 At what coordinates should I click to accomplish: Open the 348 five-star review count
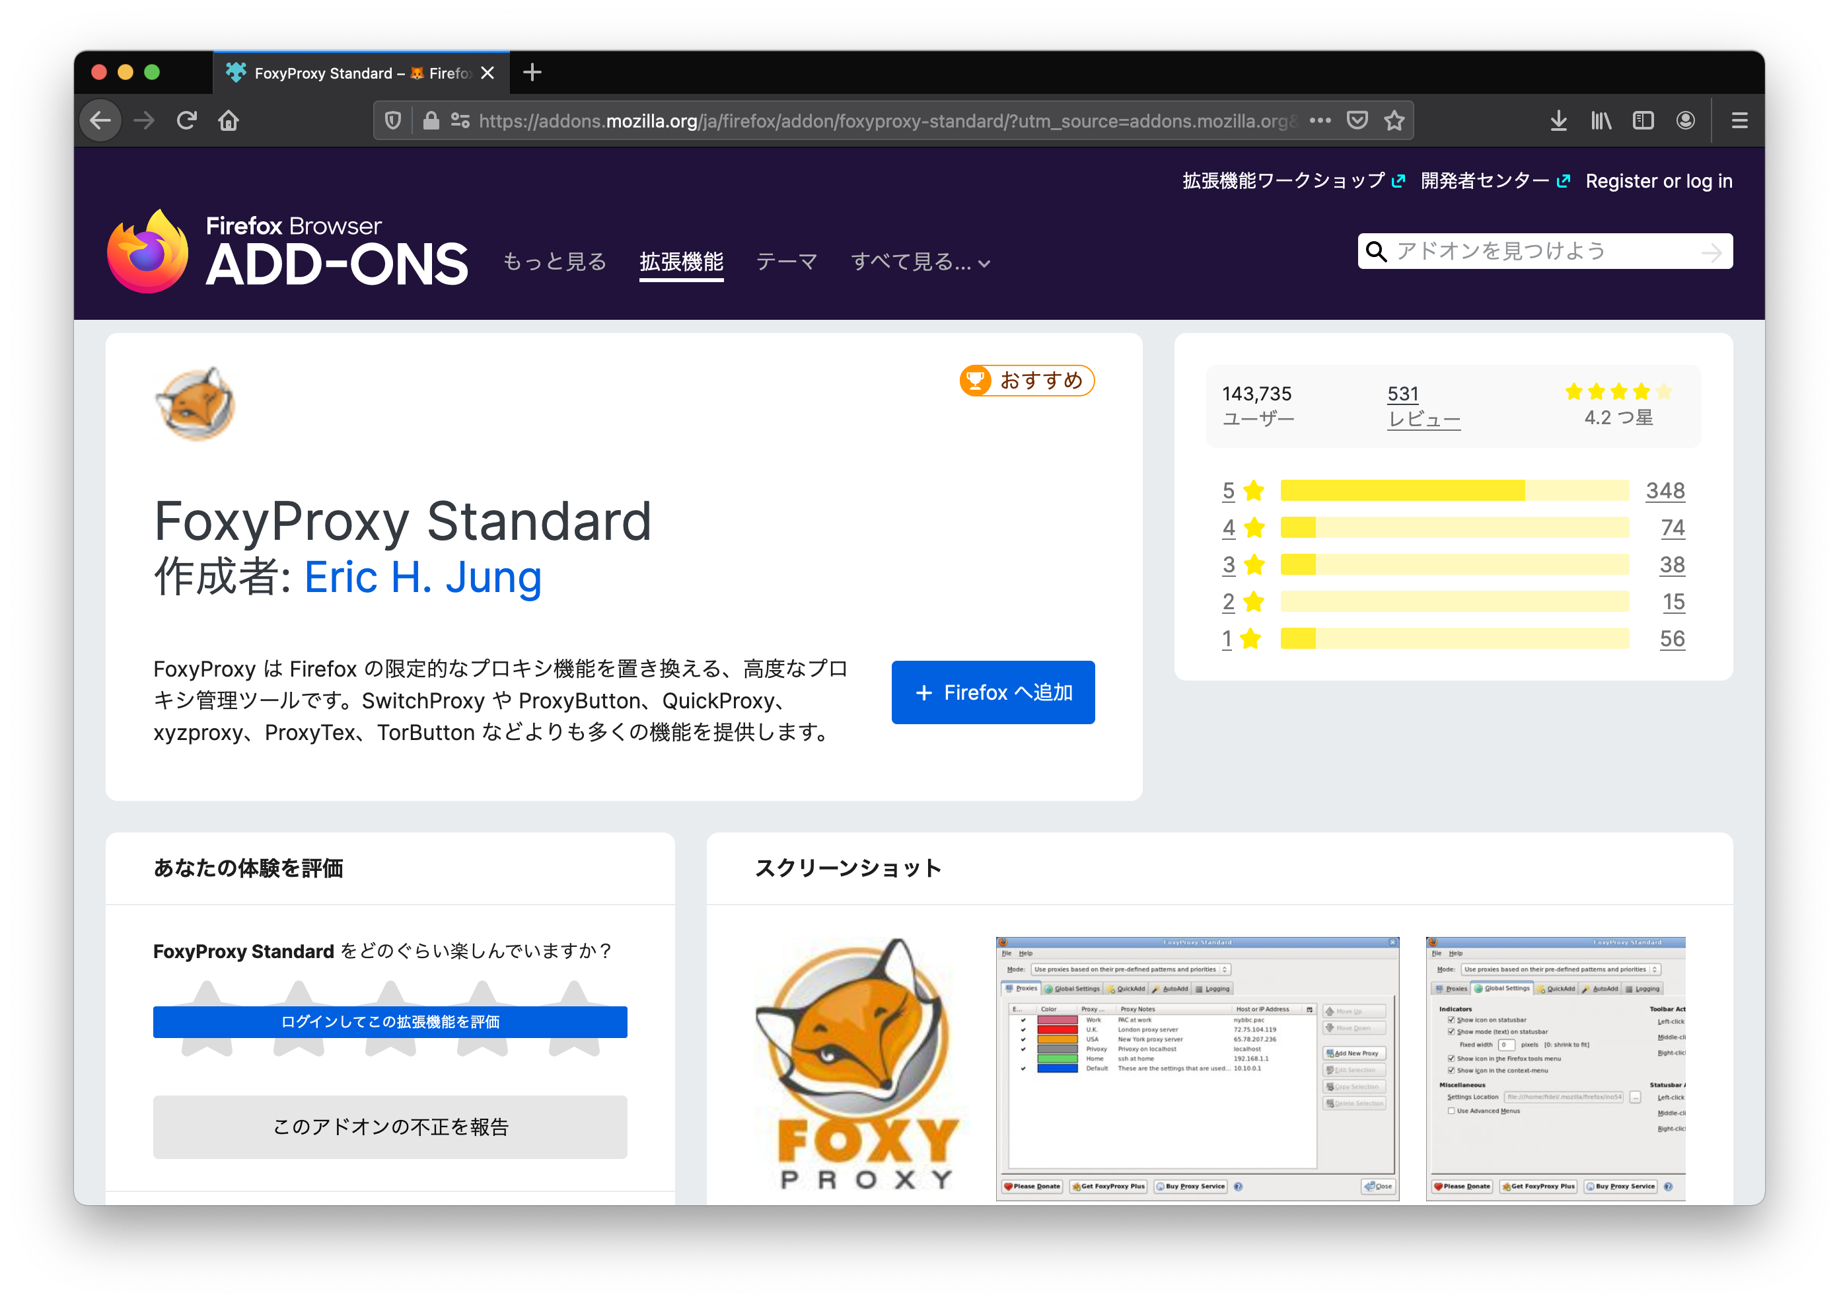[x=1665, y=490]
